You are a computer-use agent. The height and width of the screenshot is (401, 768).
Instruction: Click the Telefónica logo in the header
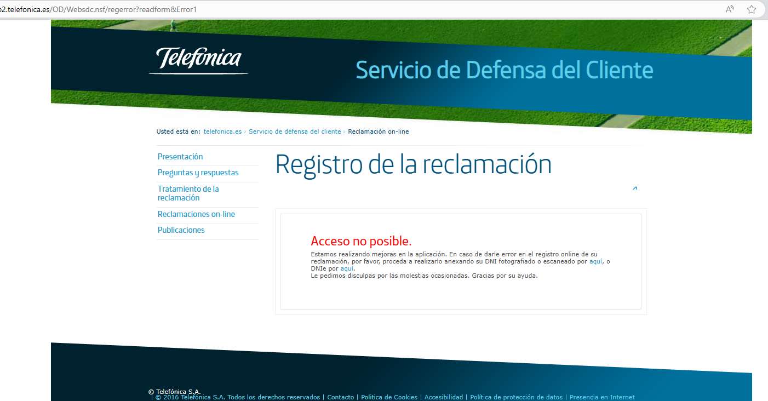pos(198,60)
